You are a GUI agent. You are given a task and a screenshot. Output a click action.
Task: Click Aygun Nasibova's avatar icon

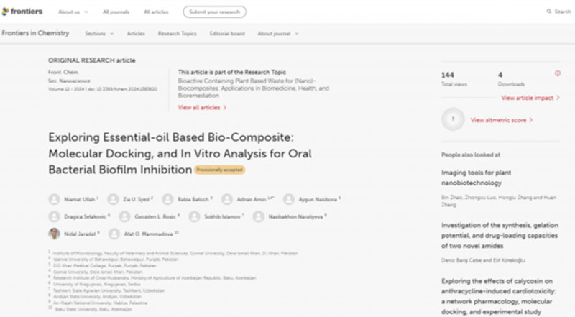tap(289, 199)
